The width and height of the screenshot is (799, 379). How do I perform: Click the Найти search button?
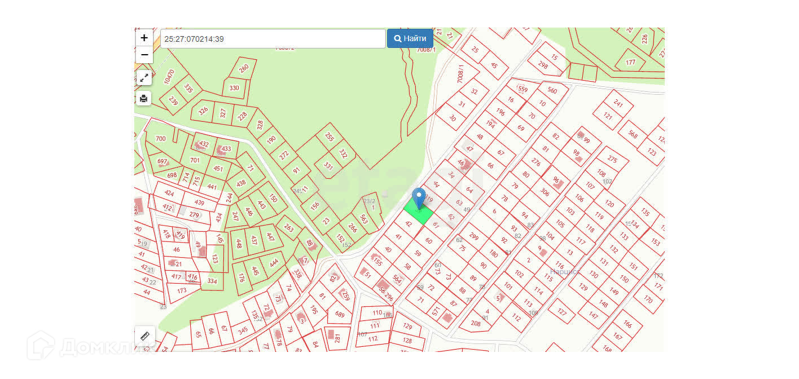point(410,38)
